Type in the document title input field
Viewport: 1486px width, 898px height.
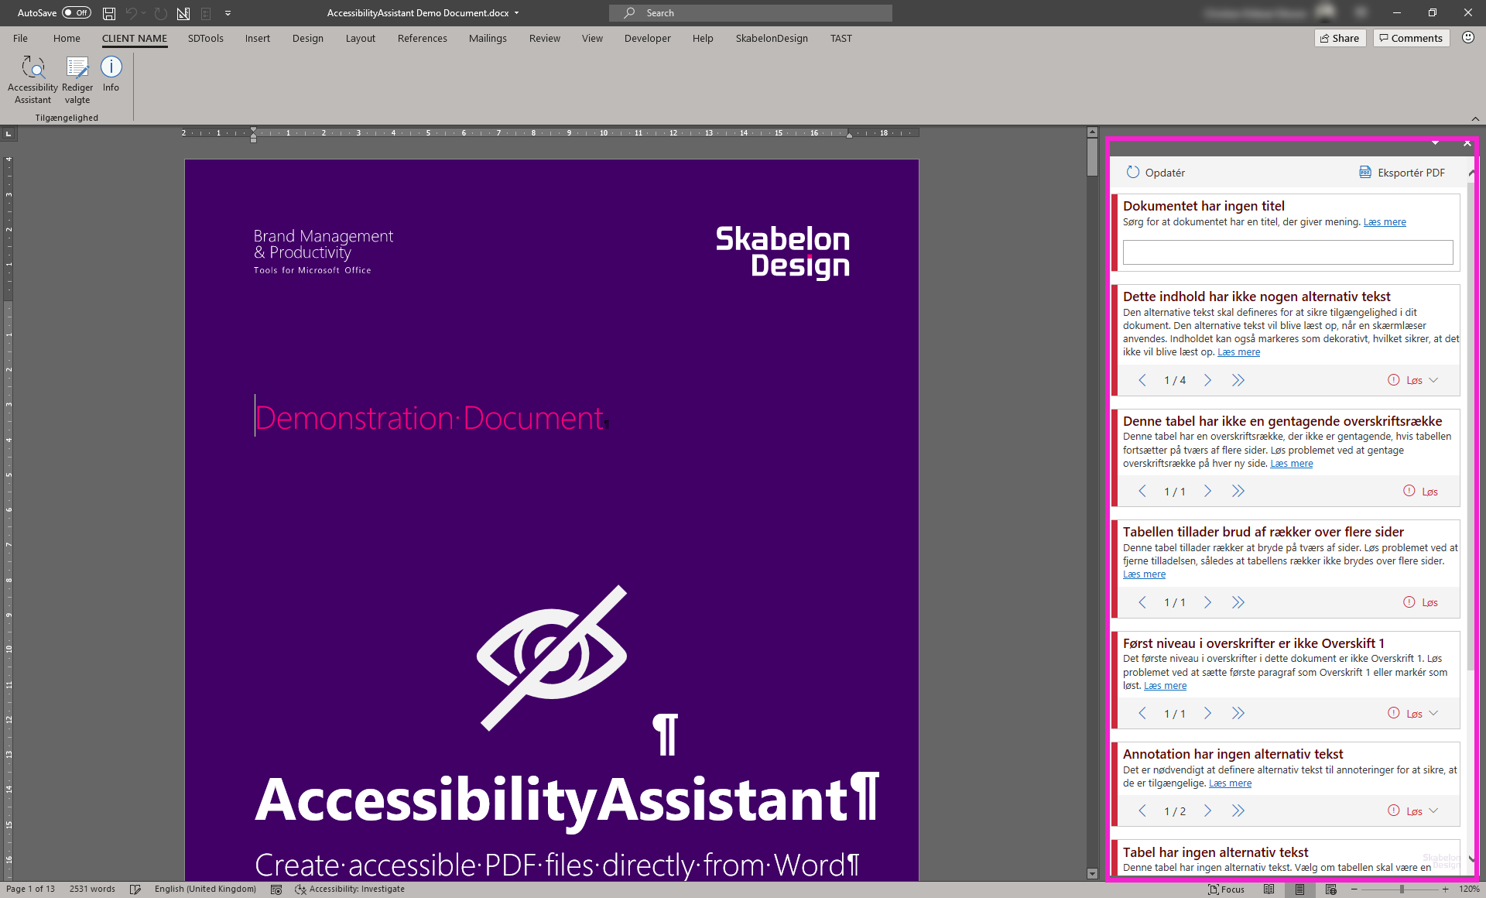(1288, 252)
